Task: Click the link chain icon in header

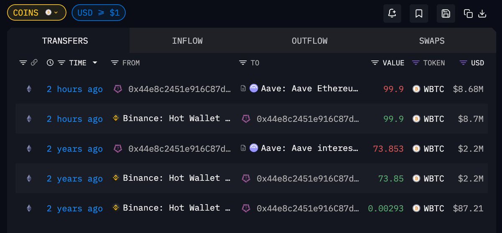Action: tap(34, 63)
